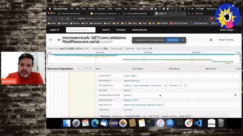This screenshot has width=243, height=136.
Task: Click the Stop sharing button
Action: pos(172,40)
